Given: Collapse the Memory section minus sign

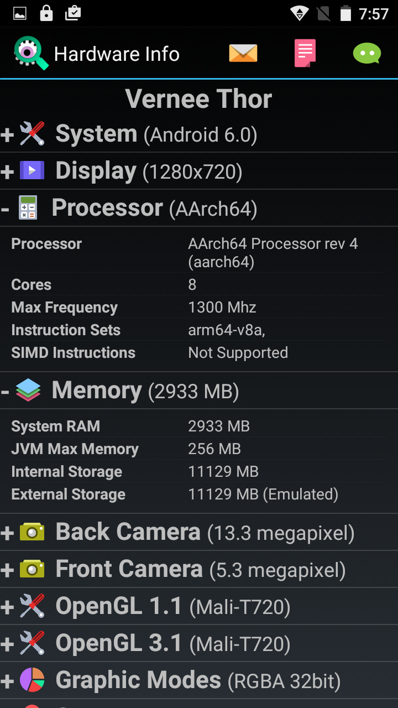Looking at the screenshot, I should (6, 391).
